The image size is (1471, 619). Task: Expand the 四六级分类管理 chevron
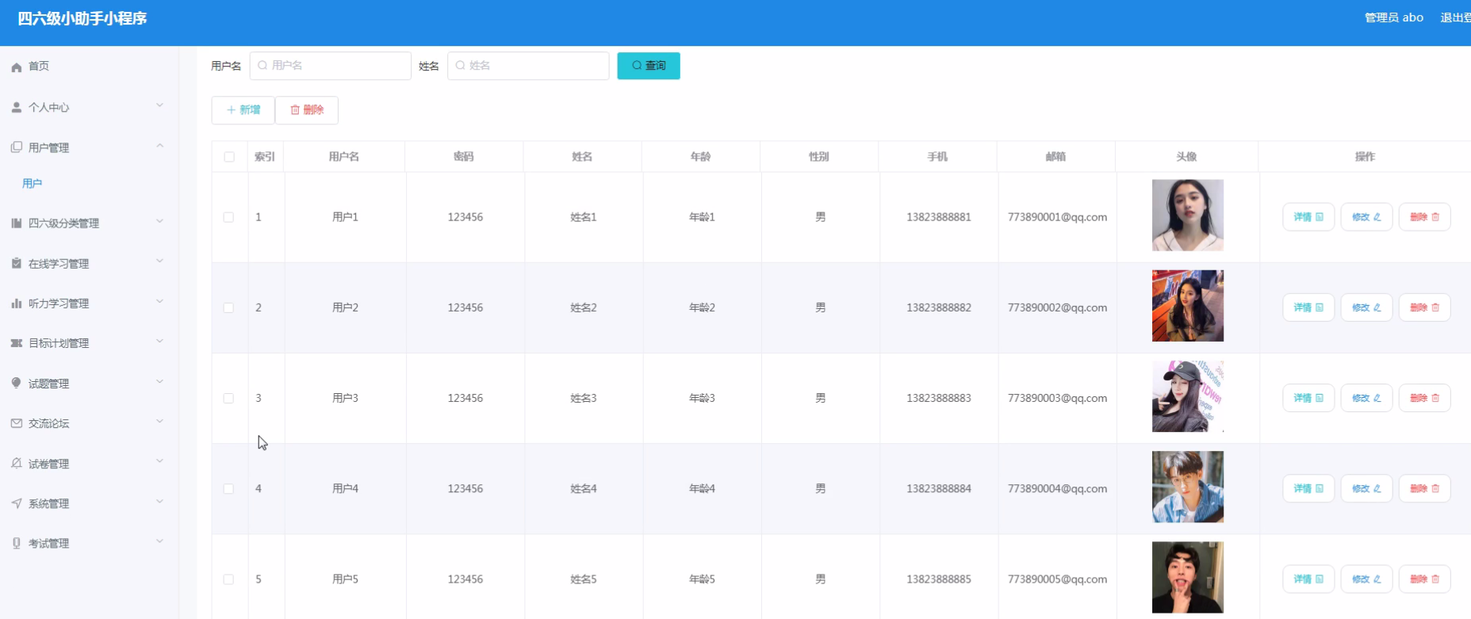point(160,221)
